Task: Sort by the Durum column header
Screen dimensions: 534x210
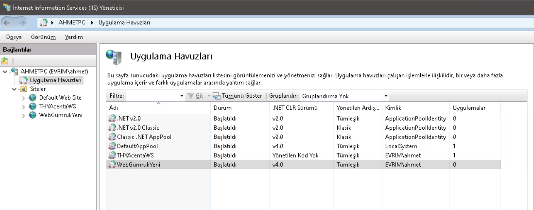Action: [x=240, y=108]
